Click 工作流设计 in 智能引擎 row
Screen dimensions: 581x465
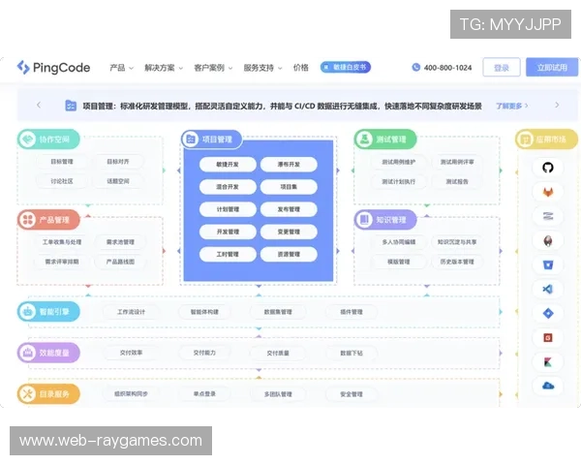pos(131,312)
